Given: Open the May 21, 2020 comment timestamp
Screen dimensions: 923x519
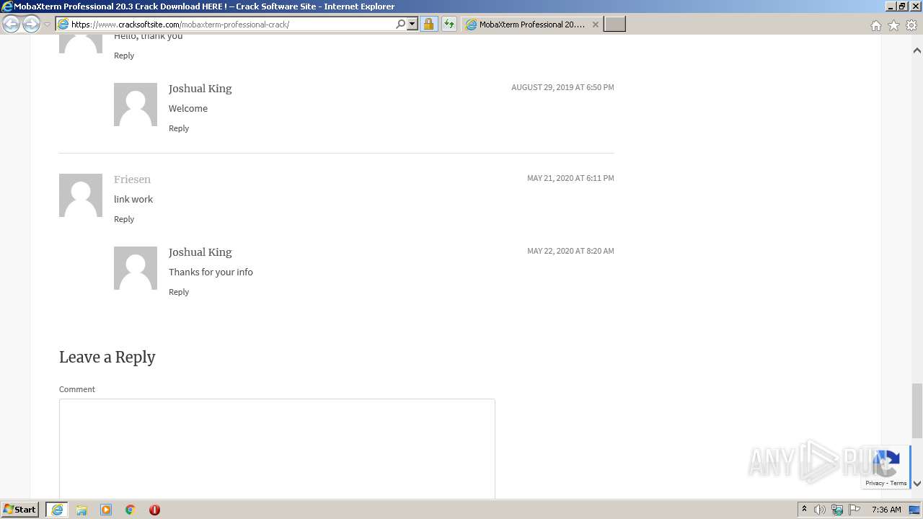Looking at the screenshot, I should [x=570, y=178].
